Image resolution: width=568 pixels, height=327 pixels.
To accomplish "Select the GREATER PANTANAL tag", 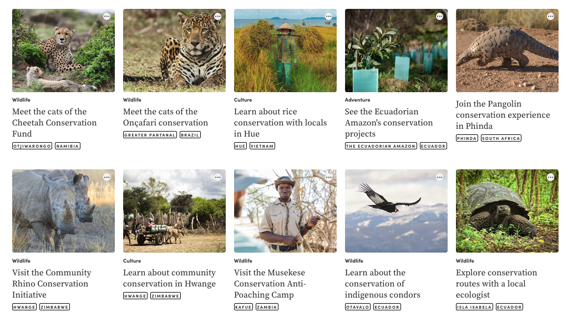I will [x=150, y=135].
